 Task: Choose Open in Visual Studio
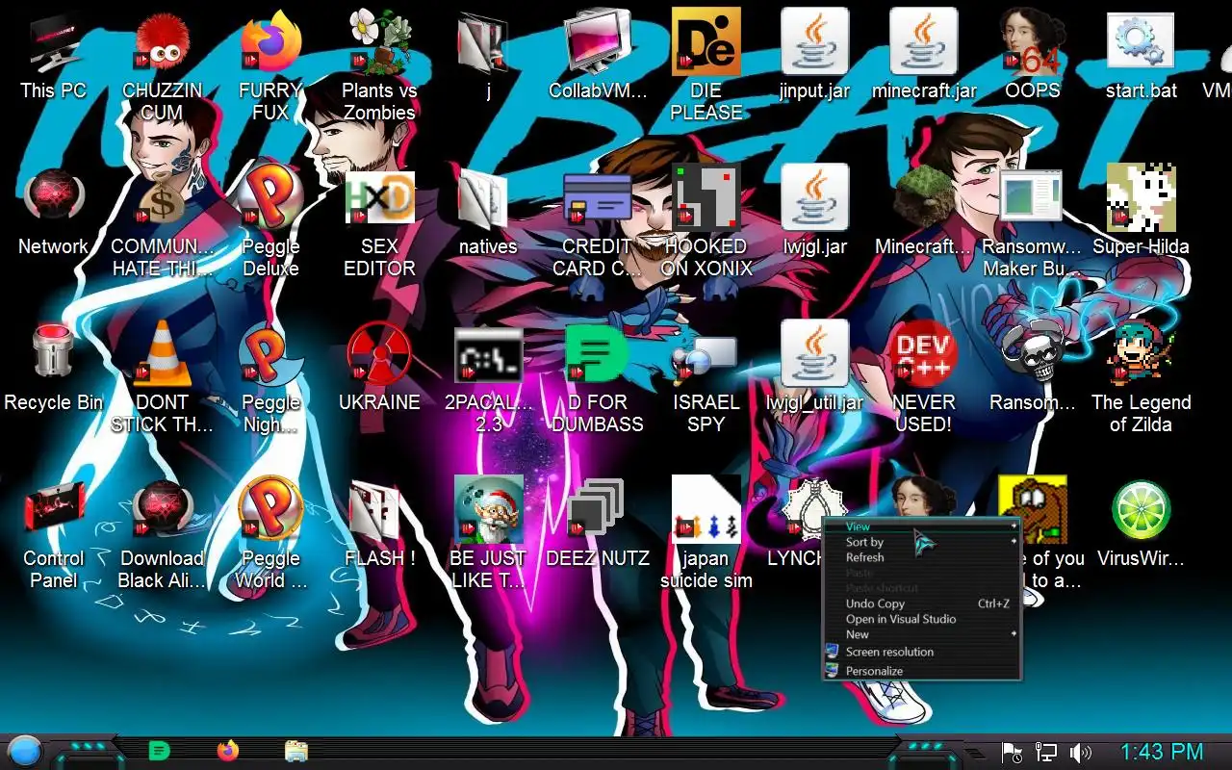coord(921,619)
